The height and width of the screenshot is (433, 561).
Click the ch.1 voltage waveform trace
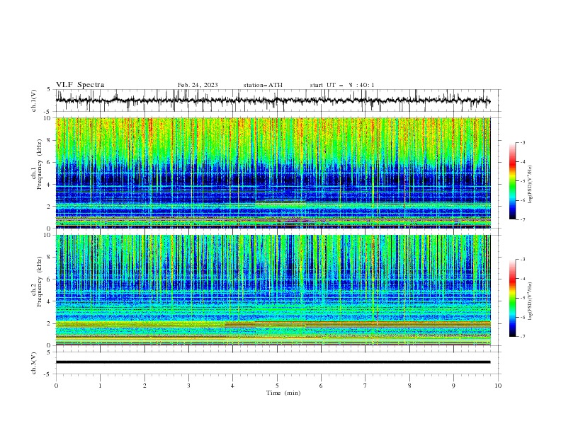click(273, 100)
